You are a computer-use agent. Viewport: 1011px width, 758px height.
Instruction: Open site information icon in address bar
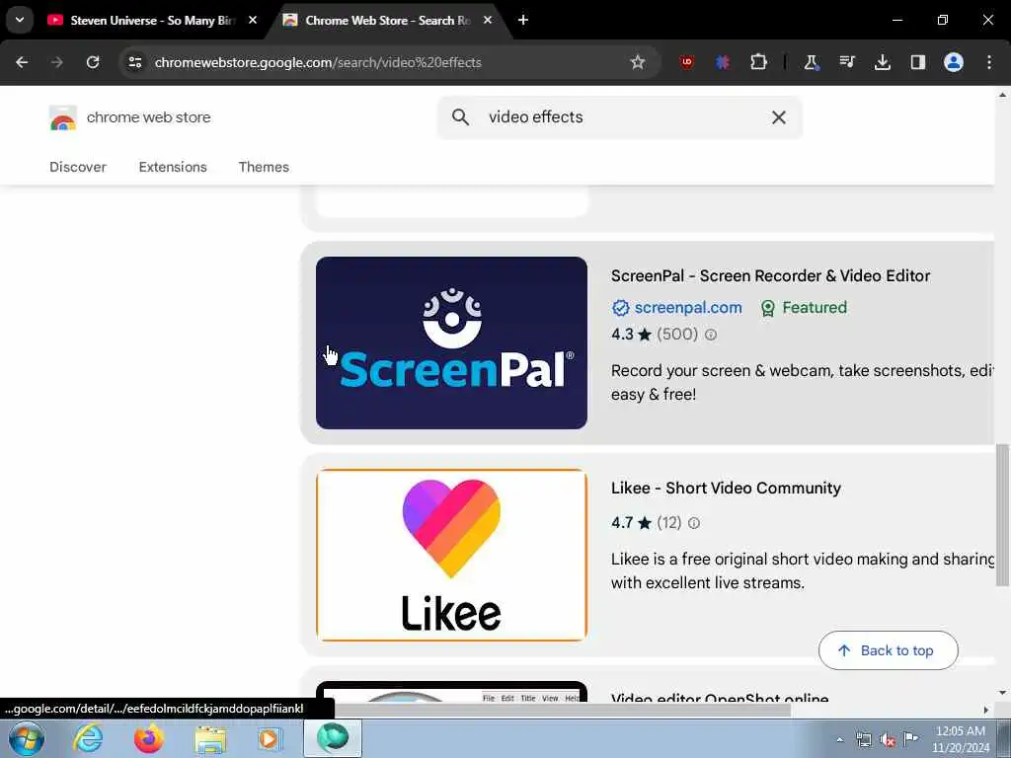[x=134, y=62]
